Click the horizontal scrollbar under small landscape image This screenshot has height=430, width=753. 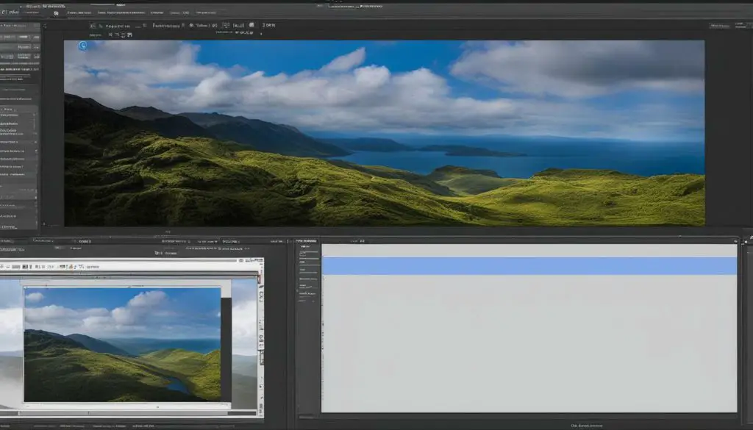click(129, 412)
